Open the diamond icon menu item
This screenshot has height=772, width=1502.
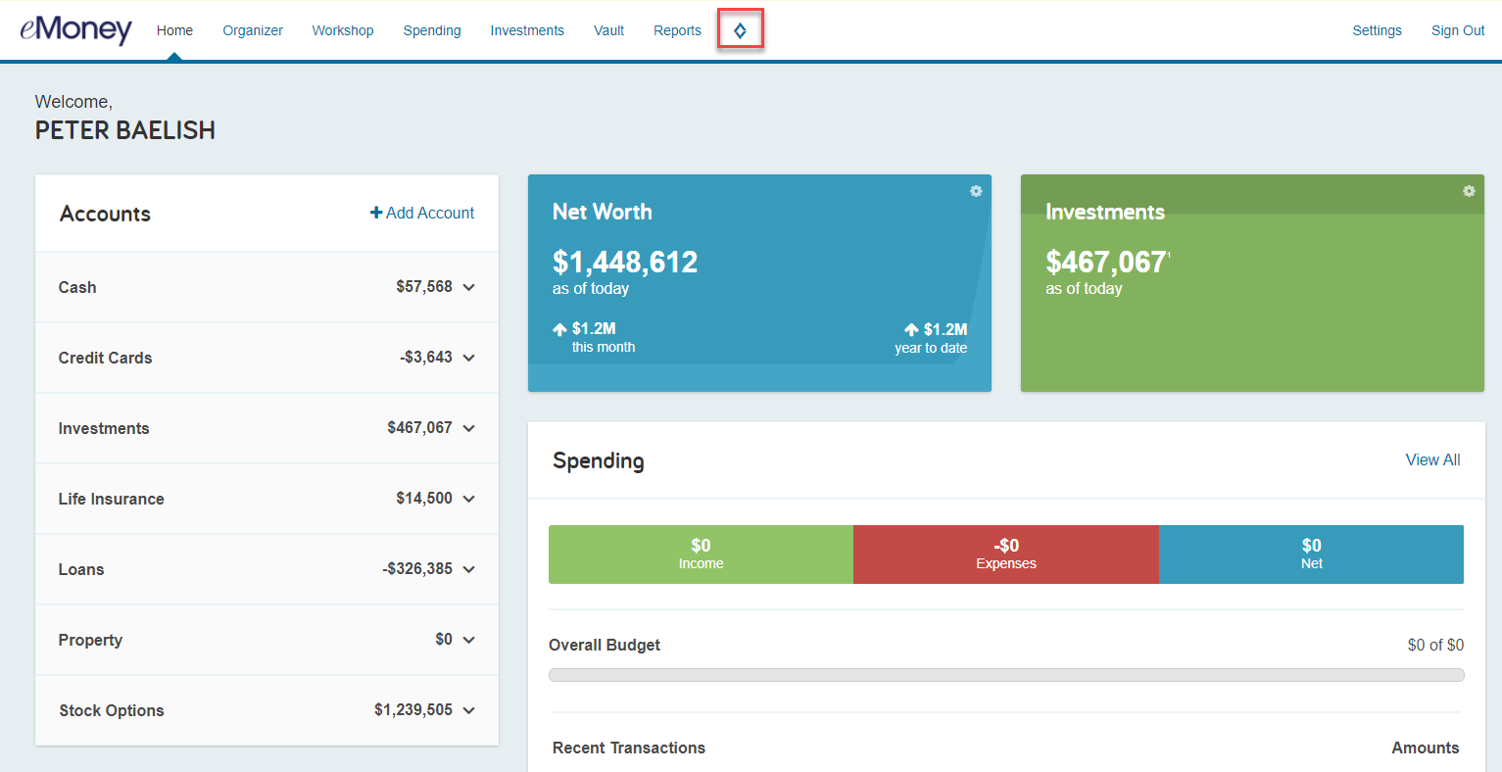tap(740, 30)
